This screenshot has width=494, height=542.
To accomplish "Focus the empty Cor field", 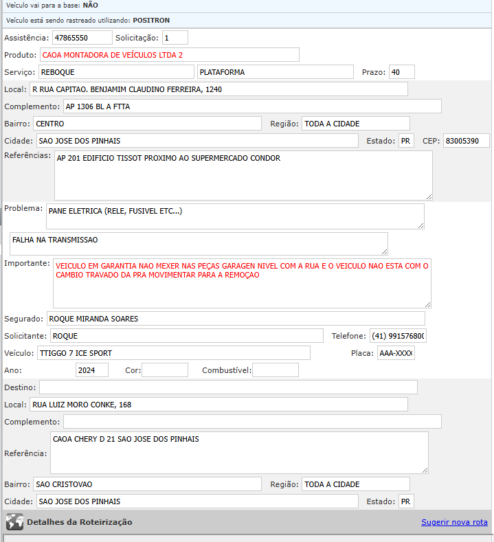I will [165, 370].
